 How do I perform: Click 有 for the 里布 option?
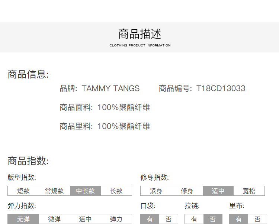(238, 219)
